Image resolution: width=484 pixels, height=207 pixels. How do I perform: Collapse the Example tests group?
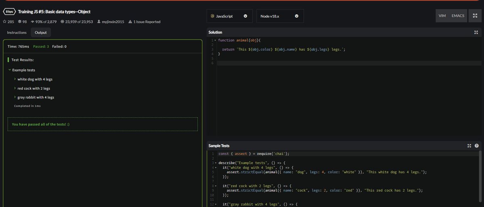coord(10,70)
